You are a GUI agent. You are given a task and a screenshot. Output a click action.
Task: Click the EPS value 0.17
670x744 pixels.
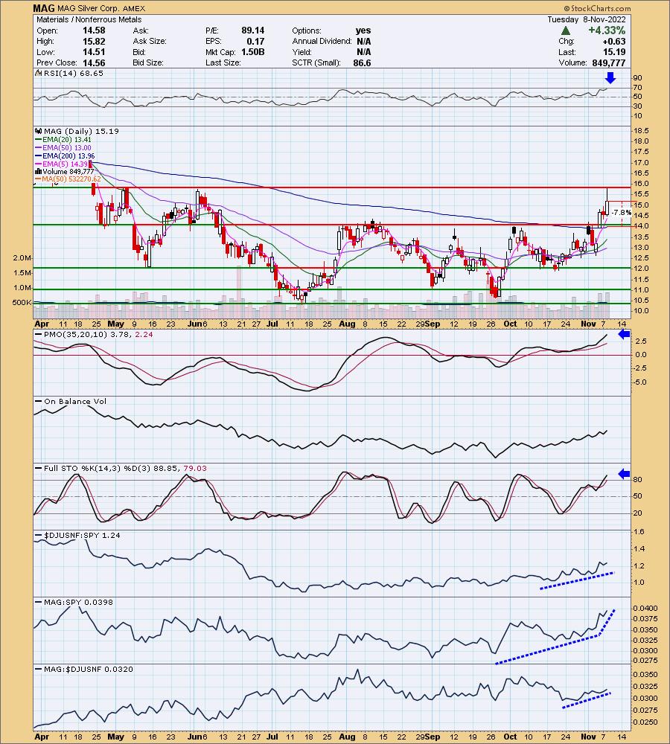pyautogui.click(x=255, y=41)
